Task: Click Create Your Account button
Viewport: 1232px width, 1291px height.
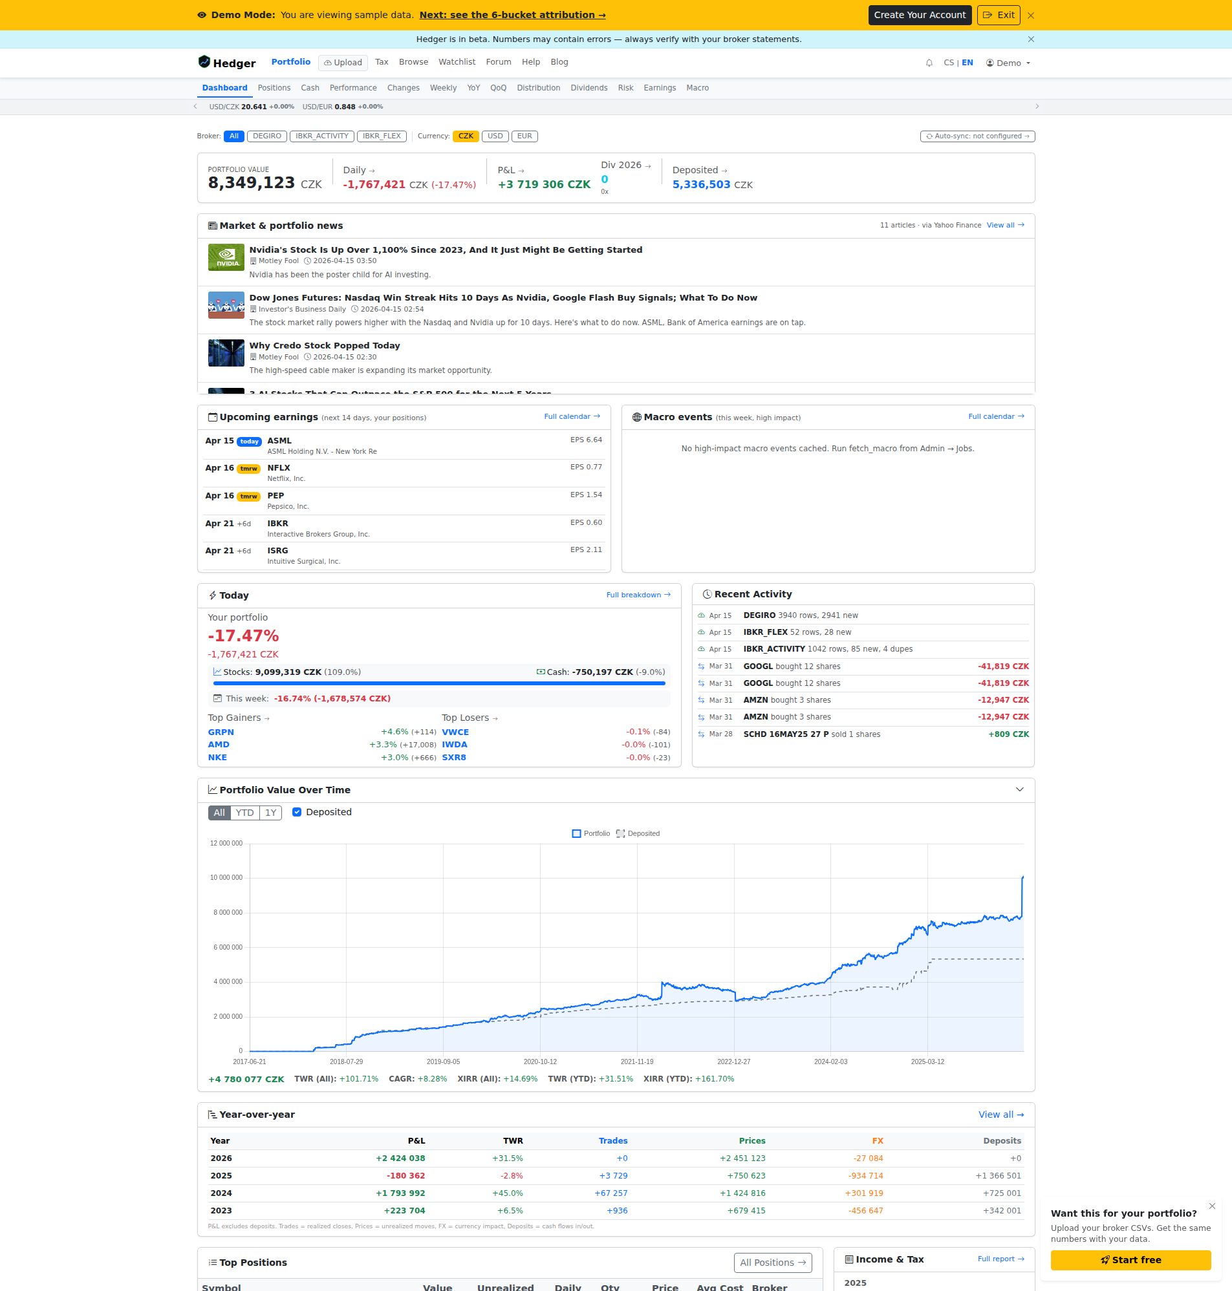Action: 920,15
